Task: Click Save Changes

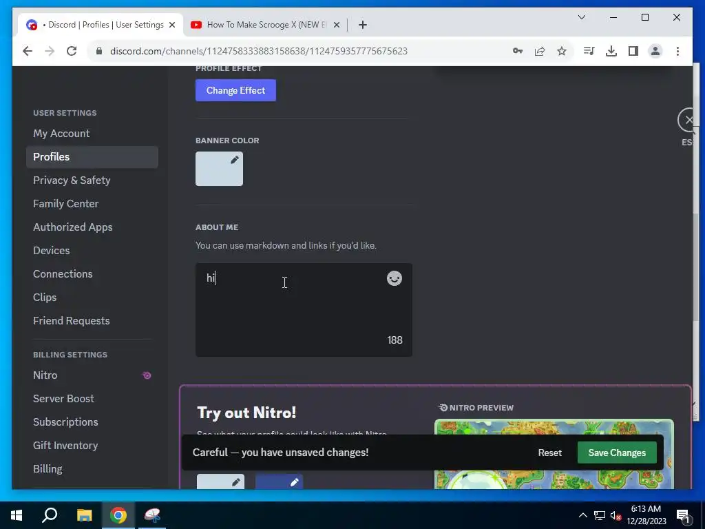Action: pos(617,453)
